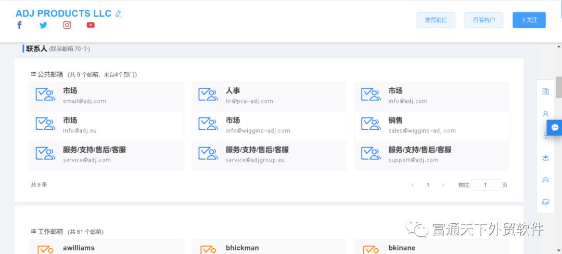This screenshot has width=562, height=254.
Task: Open the Facebook social icon
Action: coord(19,25)
